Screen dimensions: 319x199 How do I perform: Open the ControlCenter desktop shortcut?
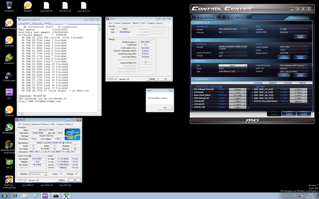(9, 76)
